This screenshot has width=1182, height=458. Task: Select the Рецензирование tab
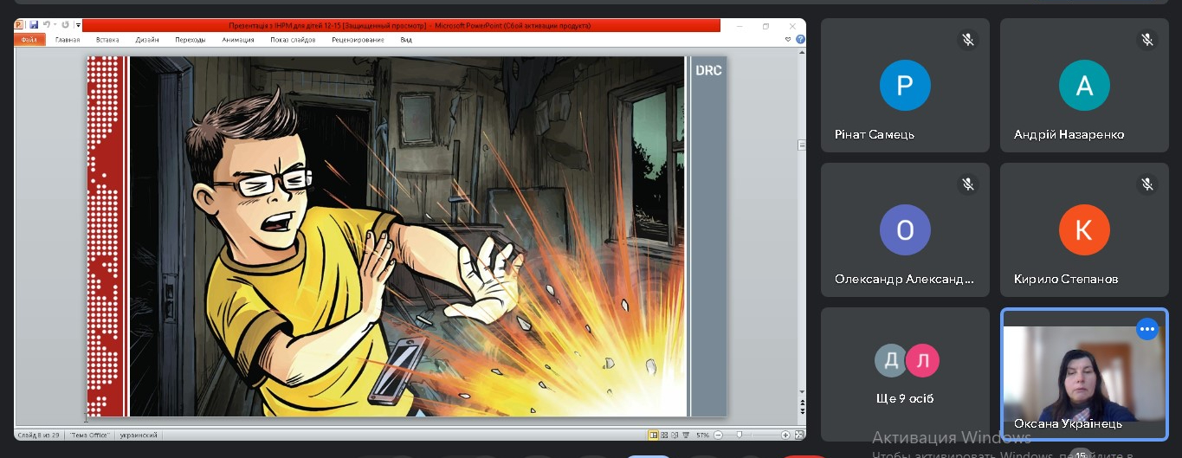[x=358, y=40]
